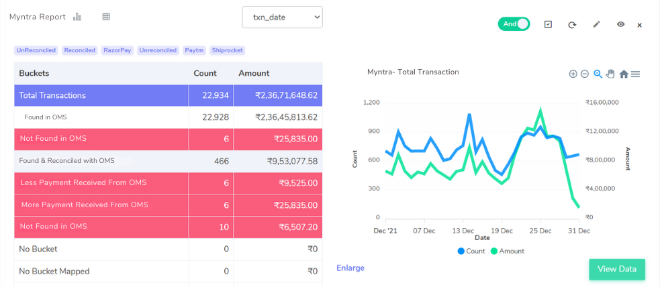Select the Total Transactions row

pyautogui.click(x=169, y=95)
